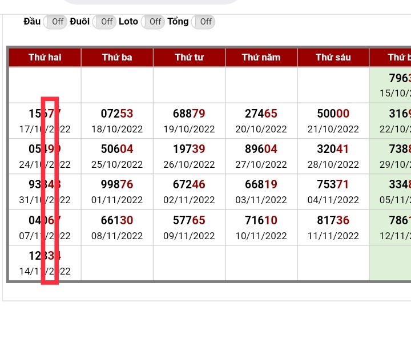This screenshot has width=411, height=359.
Task: Select result 75371 on 04/11/2022
Action: click(x=333, y=184)
